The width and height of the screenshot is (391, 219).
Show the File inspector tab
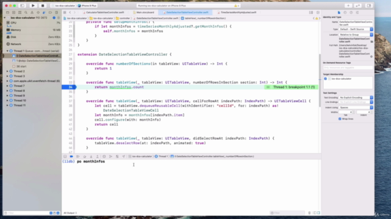pyautogui.click(x=339, y=12)
